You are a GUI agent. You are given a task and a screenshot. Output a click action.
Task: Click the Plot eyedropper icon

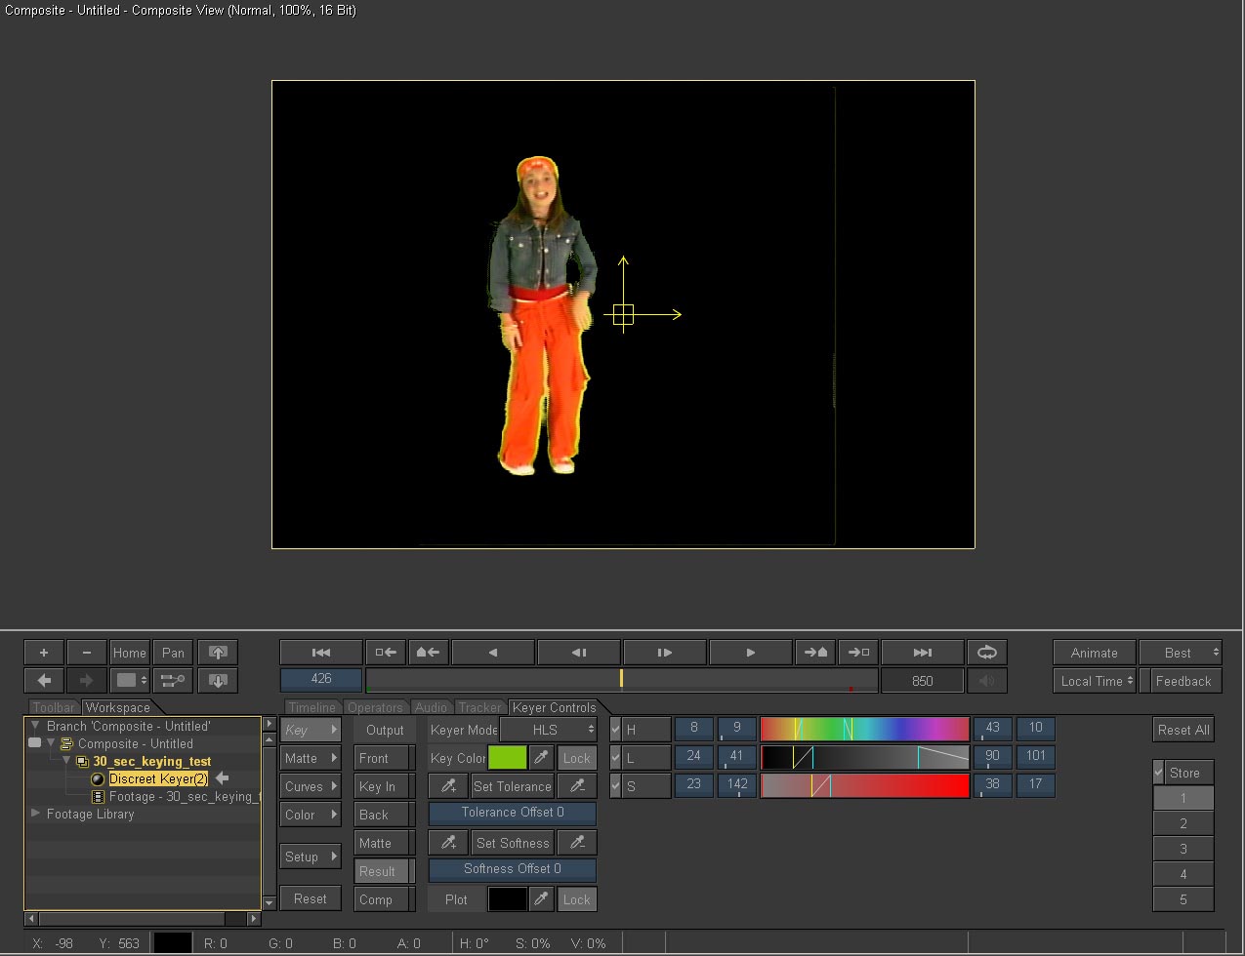pyautogui.click(x=541, y=899)
